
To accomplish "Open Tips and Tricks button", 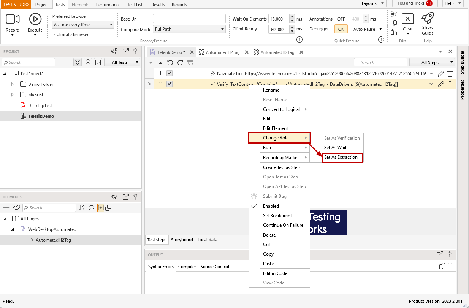I will [x=415, y=3].
